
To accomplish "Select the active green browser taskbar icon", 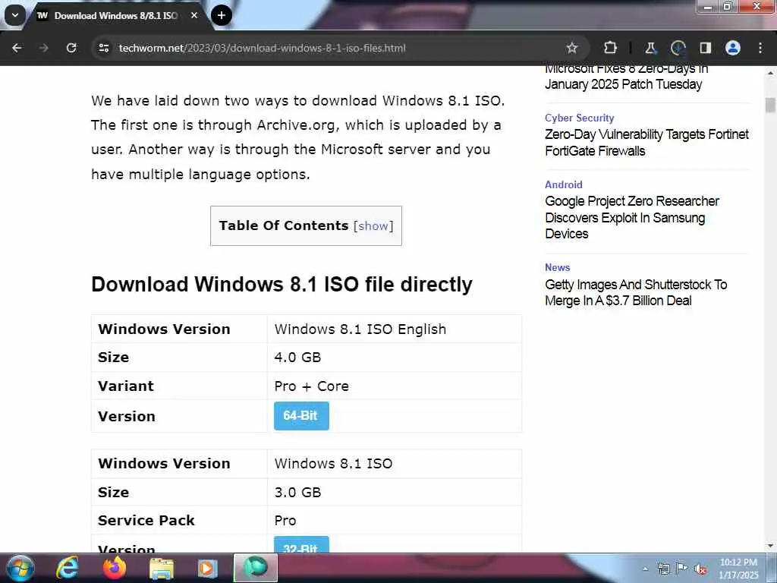I will click(x=255, y=568).
